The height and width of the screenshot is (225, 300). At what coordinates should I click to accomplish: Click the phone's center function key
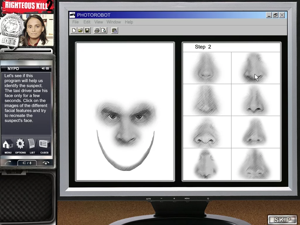27,163
